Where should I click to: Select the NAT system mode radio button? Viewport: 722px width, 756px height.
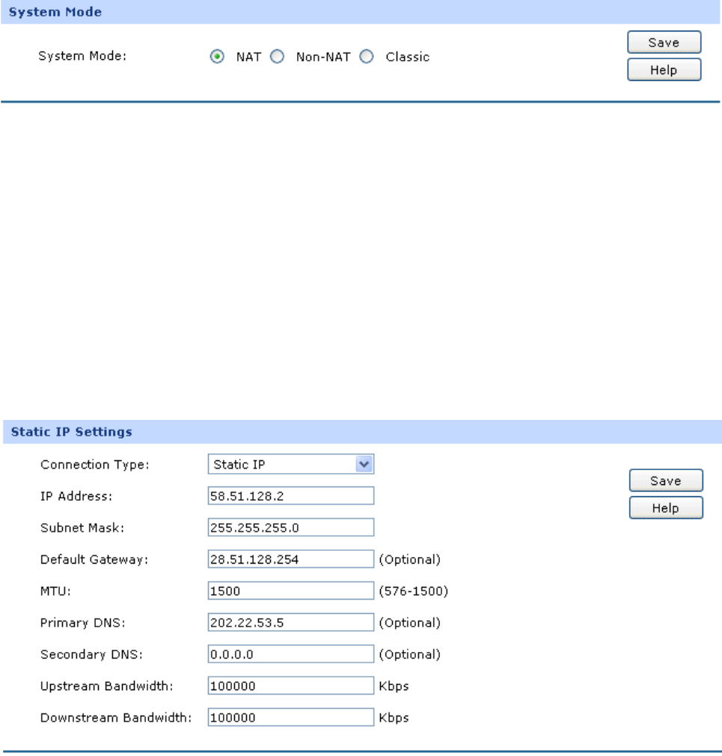coord(217,56)
